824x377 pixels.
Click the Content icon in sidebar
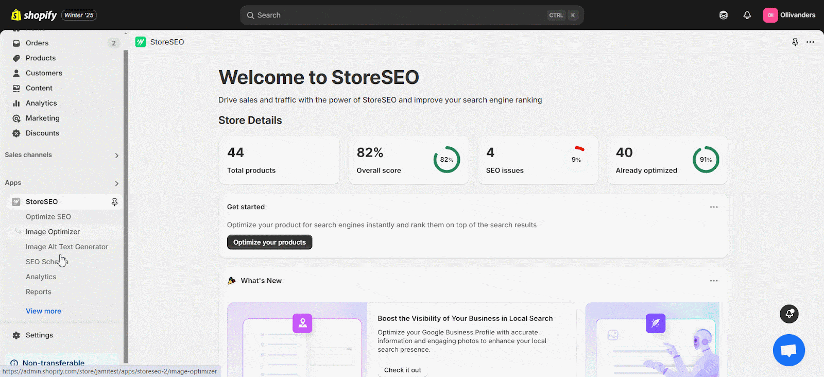pyautogui.click(x=16, y=88)
